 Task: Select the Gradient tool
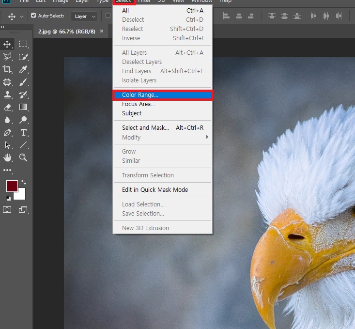(x=23, y=107)
